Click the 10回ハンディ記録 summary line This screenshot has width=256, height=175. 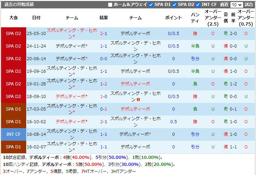[x=89, y=164]
